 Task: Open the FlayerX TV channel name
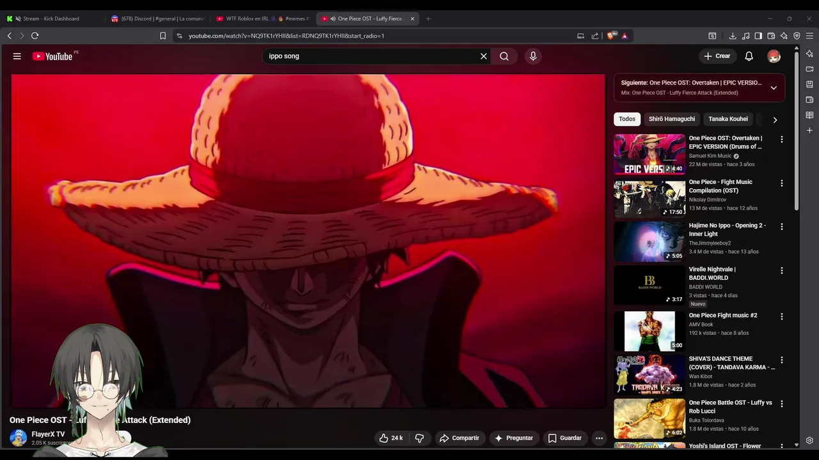pos(48,434)
